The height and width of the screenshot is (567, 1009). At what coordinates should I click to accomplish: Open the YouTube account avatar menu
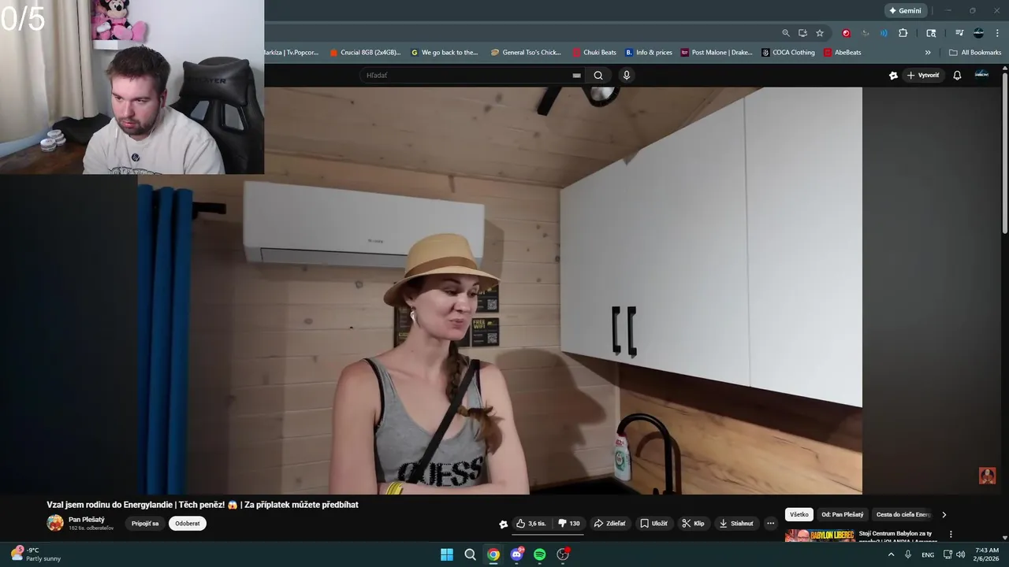click(x=981, y=75)
